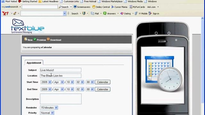Open the End Time hour dropdown
This screenshot has height=115, width=205.
(x=80, y=89)
